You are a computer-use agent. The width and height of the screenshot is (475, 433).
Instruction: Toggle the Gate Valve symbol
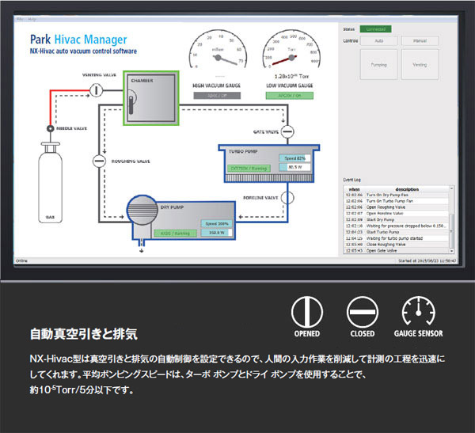[x=287, y=131]
